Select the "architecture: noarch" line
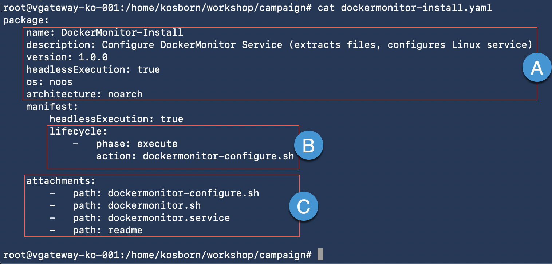Image resolution: width=552 pixels, height=264 pixels. pyautogui.click(x=84, y=94)
